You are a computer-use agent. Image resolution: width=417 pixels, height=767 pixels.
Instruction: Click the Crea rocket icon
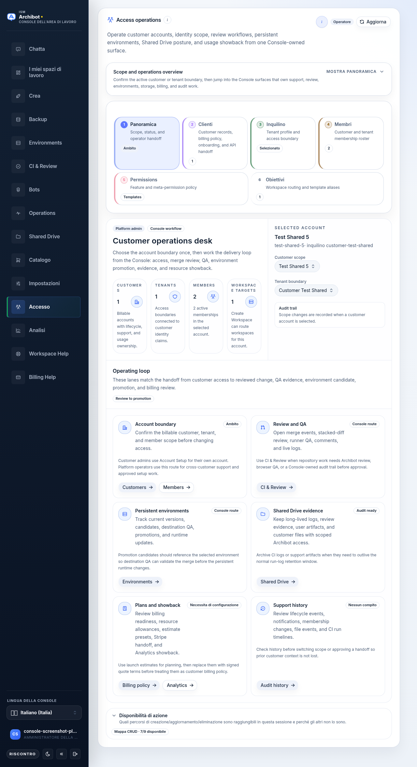pyautogui.click(x=18, y=96)
